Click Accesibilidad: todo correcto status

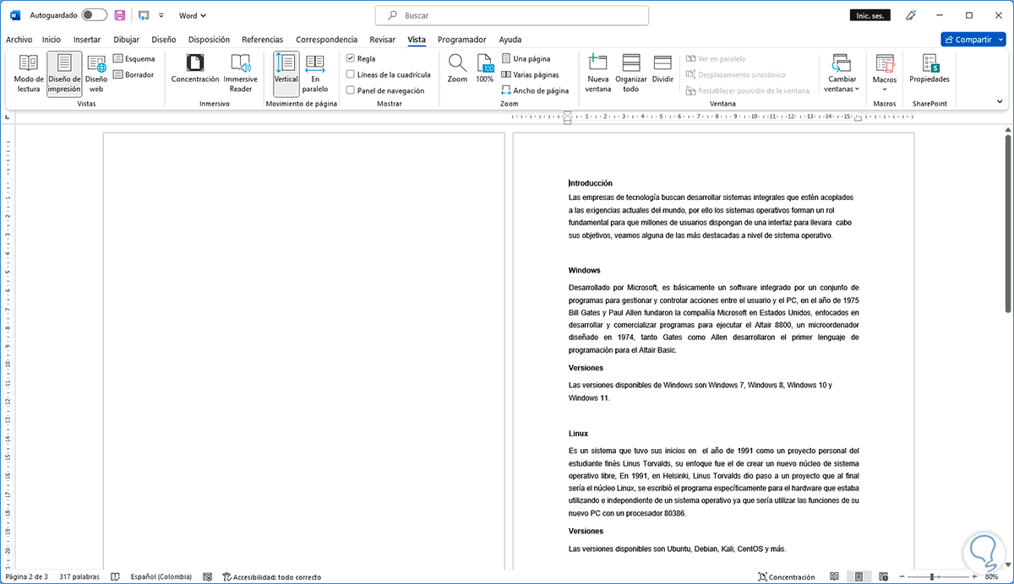coord(272,577)
